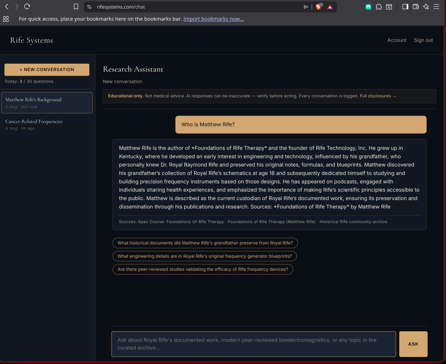The image size is (446, 364).
Task: Click the 'Who is Matthew Rife?' message bubble
Action: click(x=301, y=125)
